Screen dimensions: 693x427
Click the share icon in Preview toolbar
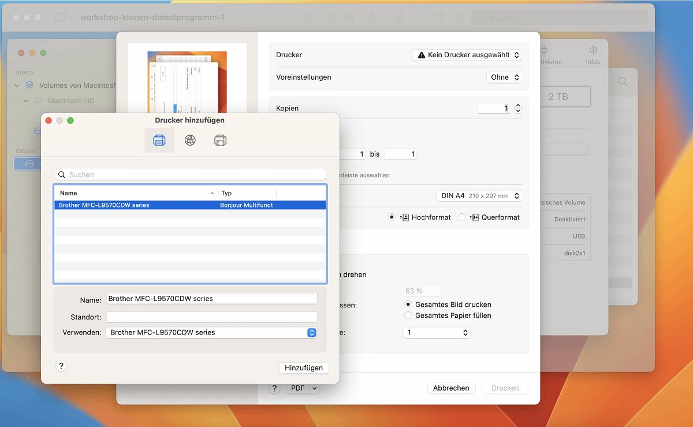click(x=371, y=17)
